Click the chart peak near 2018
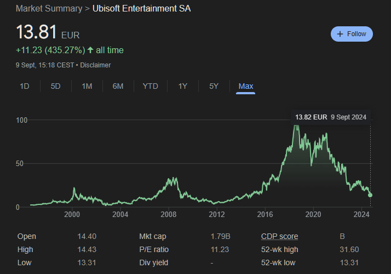 click(297, 127)
